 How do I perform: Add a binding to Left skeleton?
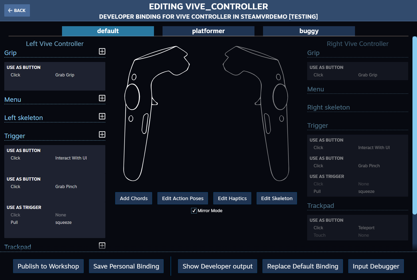click(x=102, y=116)
